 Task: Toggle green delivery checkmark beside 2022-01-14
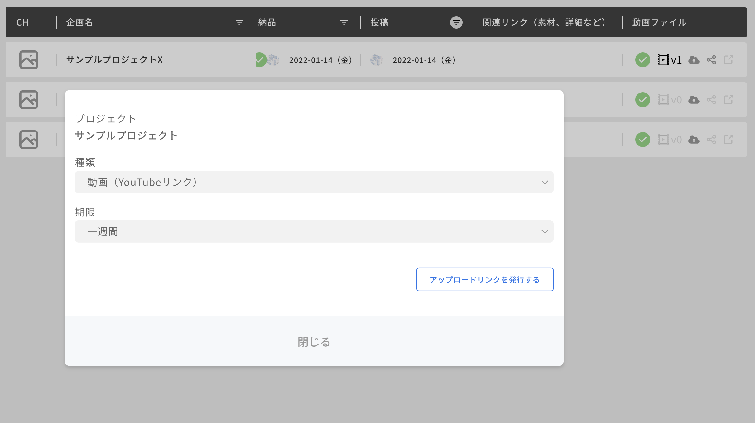(x=260, y=60)
